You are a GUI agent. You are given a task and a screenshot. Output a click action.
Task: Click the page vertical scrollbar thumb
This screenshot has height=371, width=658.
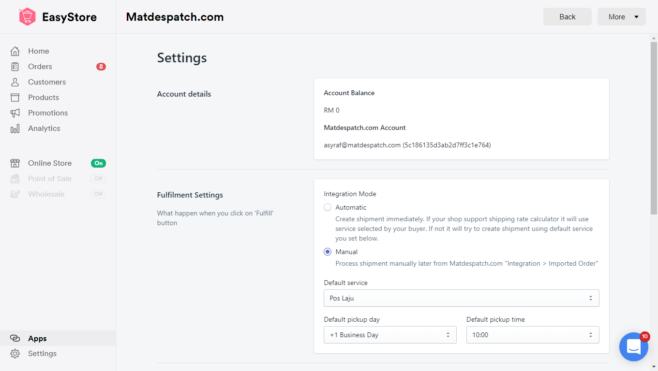click(x=654, y=128)
